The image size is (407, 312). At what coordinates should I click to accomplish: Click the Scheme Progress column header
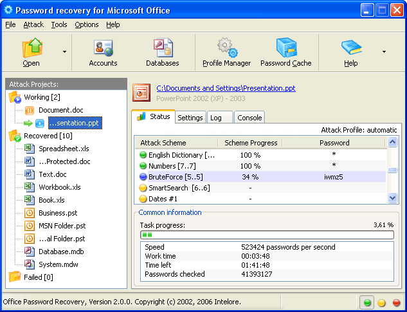[250, 143]
